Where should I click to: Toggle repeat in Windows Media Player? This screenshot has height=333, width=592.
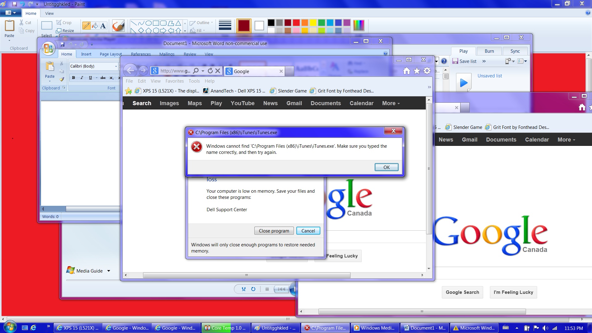tap(253, 289)
